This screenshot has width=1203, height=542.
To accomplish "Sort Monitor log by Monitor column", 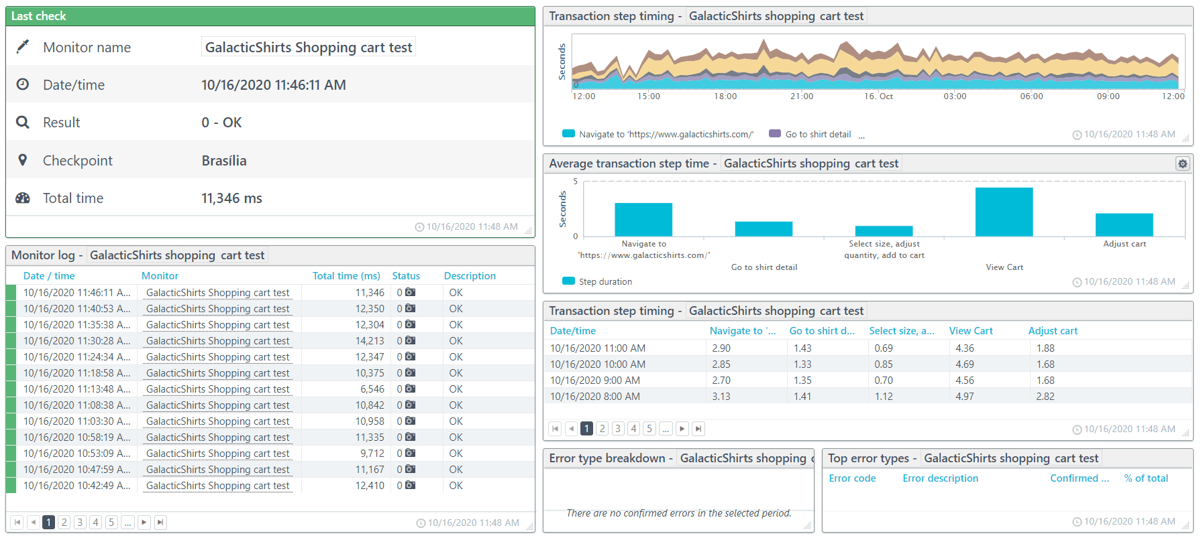I will click(160, 276).
